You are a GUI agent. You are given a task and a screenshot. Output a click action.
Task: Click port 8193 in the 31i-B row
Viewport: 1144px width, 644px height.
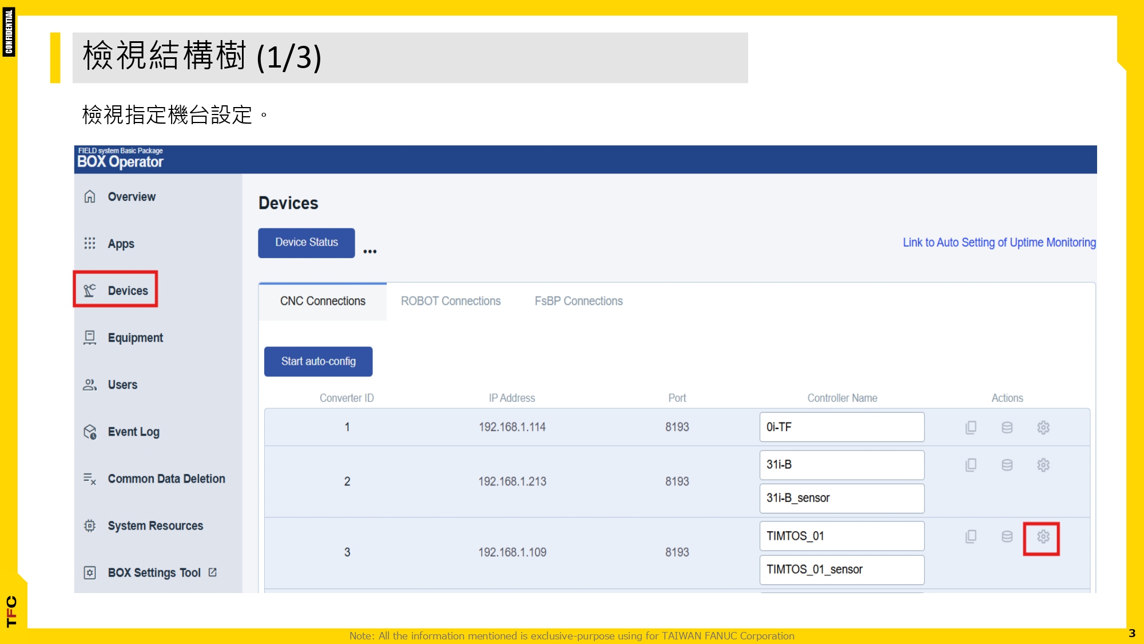[677, 481]
